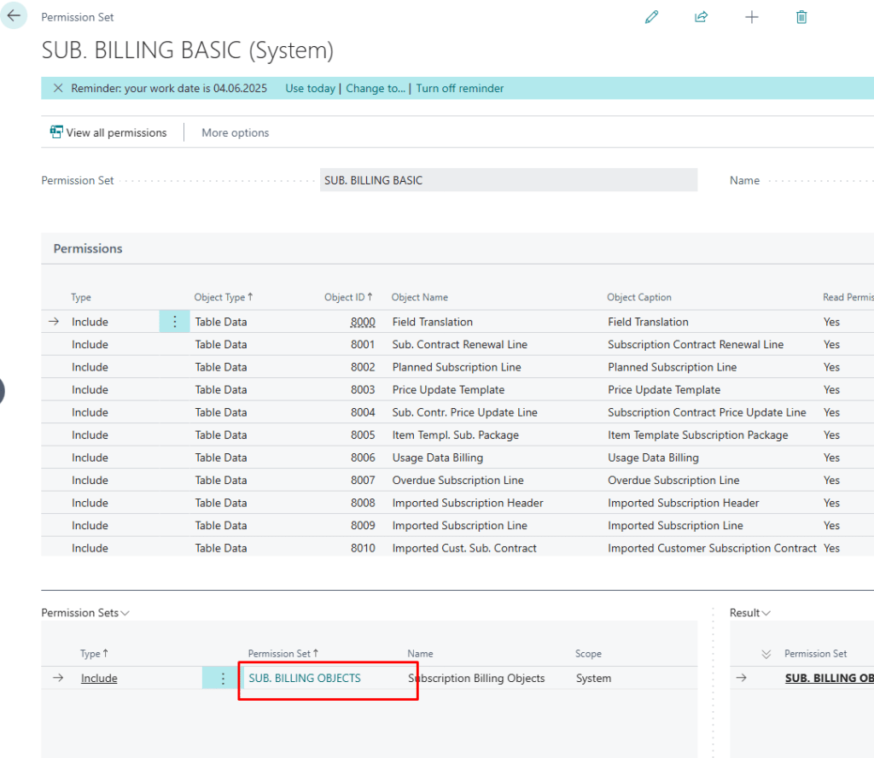Screen dimensions: 874x758
Task: Click 'Change to...' link in reminder
Action: [x=376, y=88]
